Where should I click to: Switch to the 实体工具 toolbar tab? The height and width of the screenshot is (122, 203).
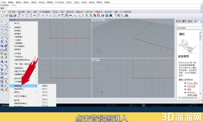(89, 12)
